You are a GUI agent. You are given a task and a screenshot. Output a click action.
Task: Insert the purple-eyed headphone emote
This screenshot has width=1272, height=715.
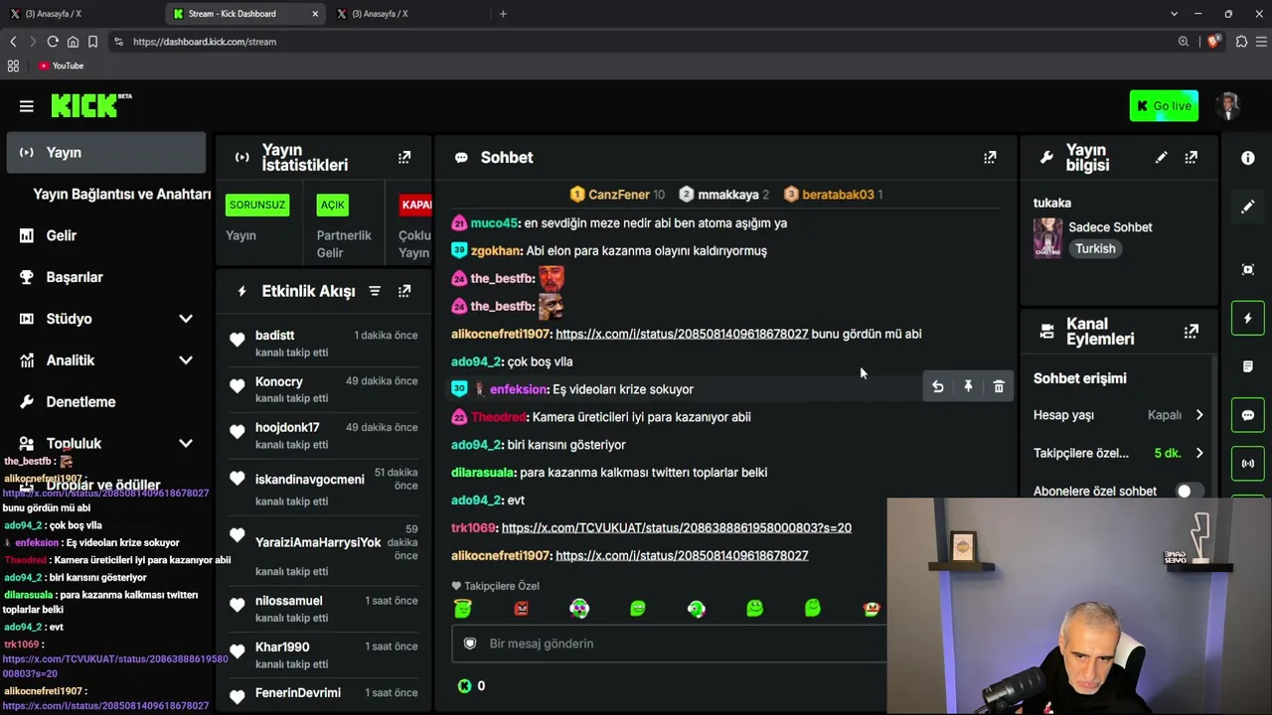tap(579, 608)
